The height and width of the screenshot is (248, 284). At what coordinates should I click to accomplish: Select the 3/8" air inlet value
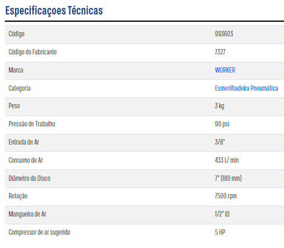tap(220, 142)
